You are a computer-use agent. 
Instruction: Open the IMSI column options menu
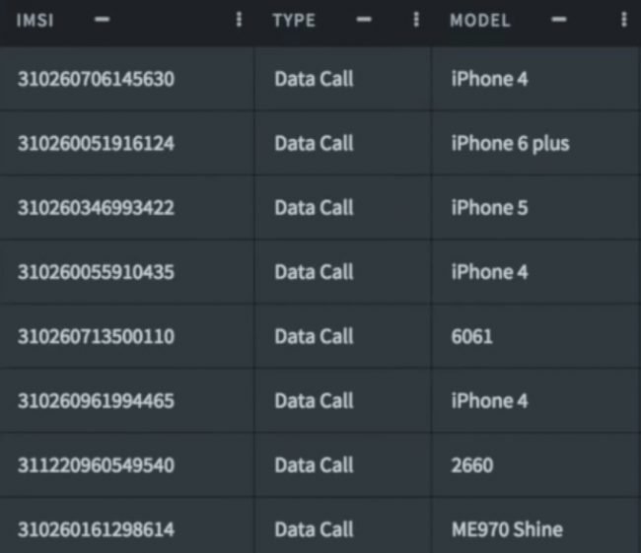(239, 21)
